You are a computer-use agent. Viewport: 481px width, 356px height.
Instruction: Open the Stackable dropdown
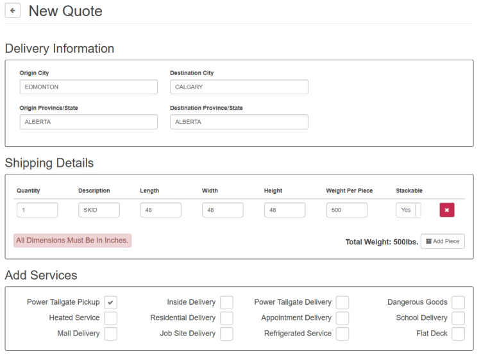409,210
